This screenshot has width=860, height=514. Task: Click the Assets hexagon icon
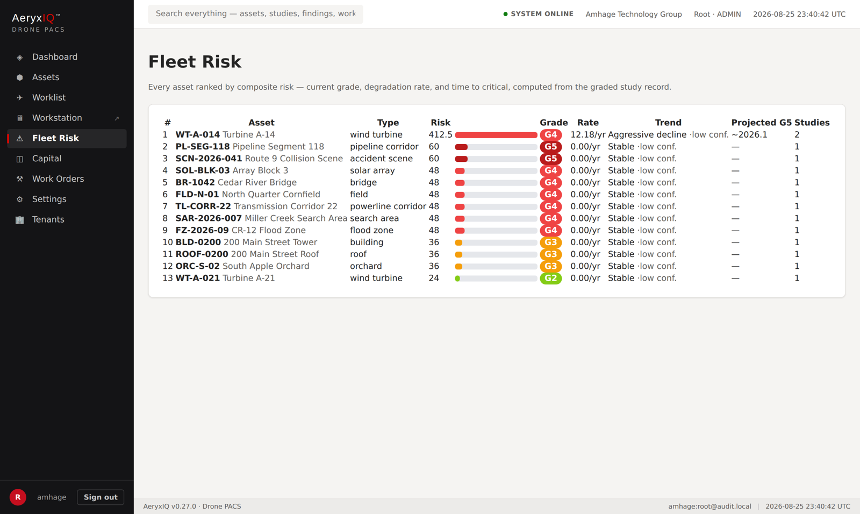coord(20,77)
